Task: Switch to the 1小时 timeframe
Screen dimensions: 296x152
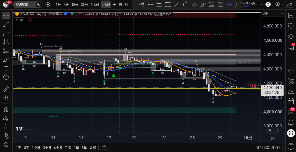Action: tap(95, 5)
